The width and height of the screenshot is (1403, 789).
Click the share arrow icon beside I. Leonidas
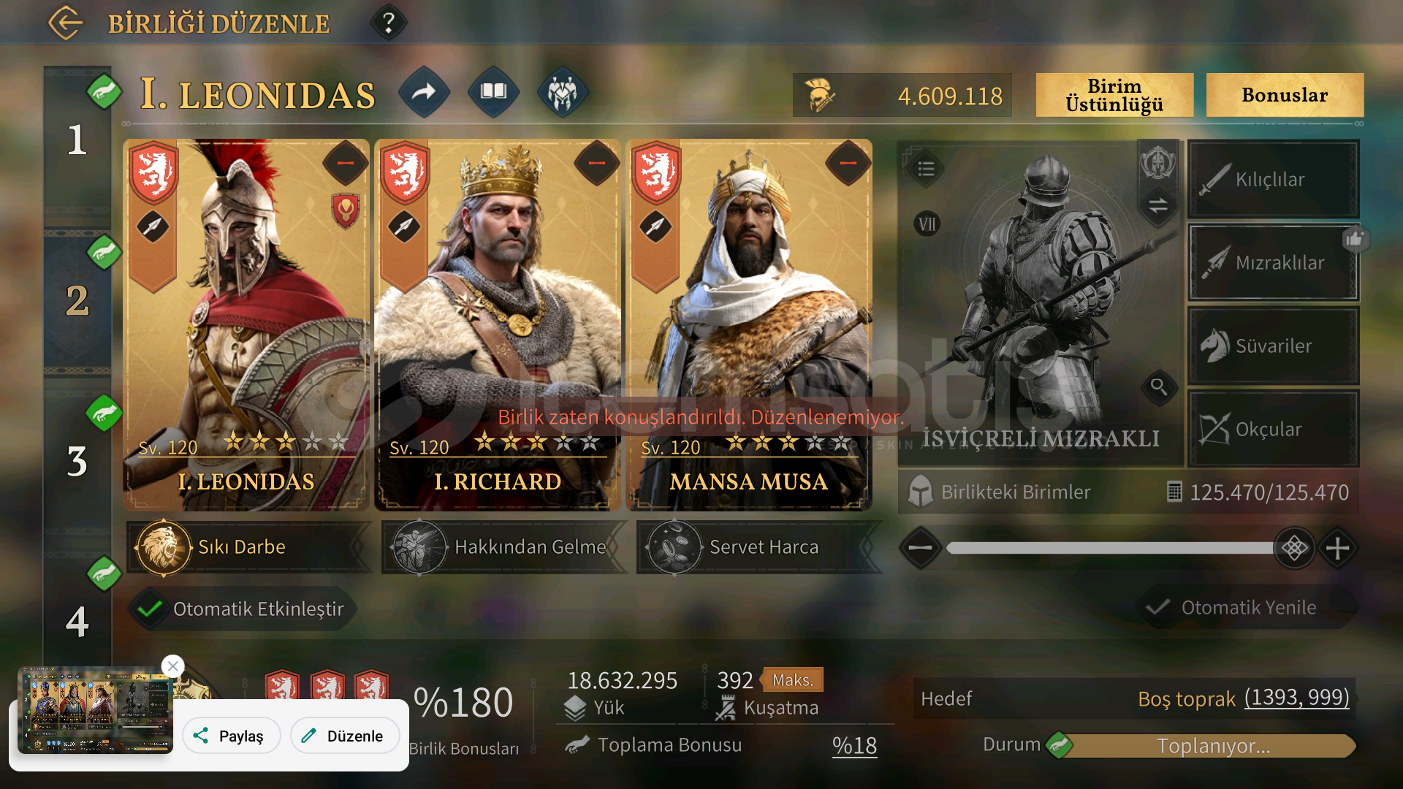click(x=424, y=92)
